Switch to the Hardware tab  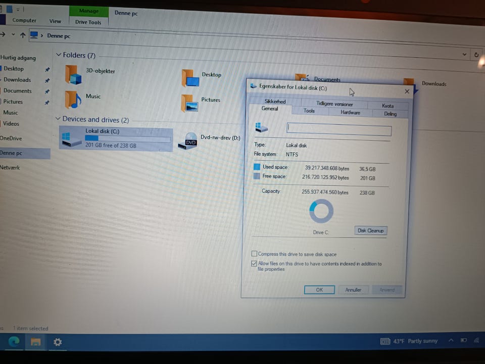[350, 112]
